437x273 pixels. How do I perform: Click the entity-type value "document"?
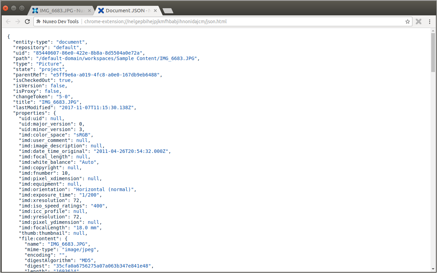[x=70, y=42]
